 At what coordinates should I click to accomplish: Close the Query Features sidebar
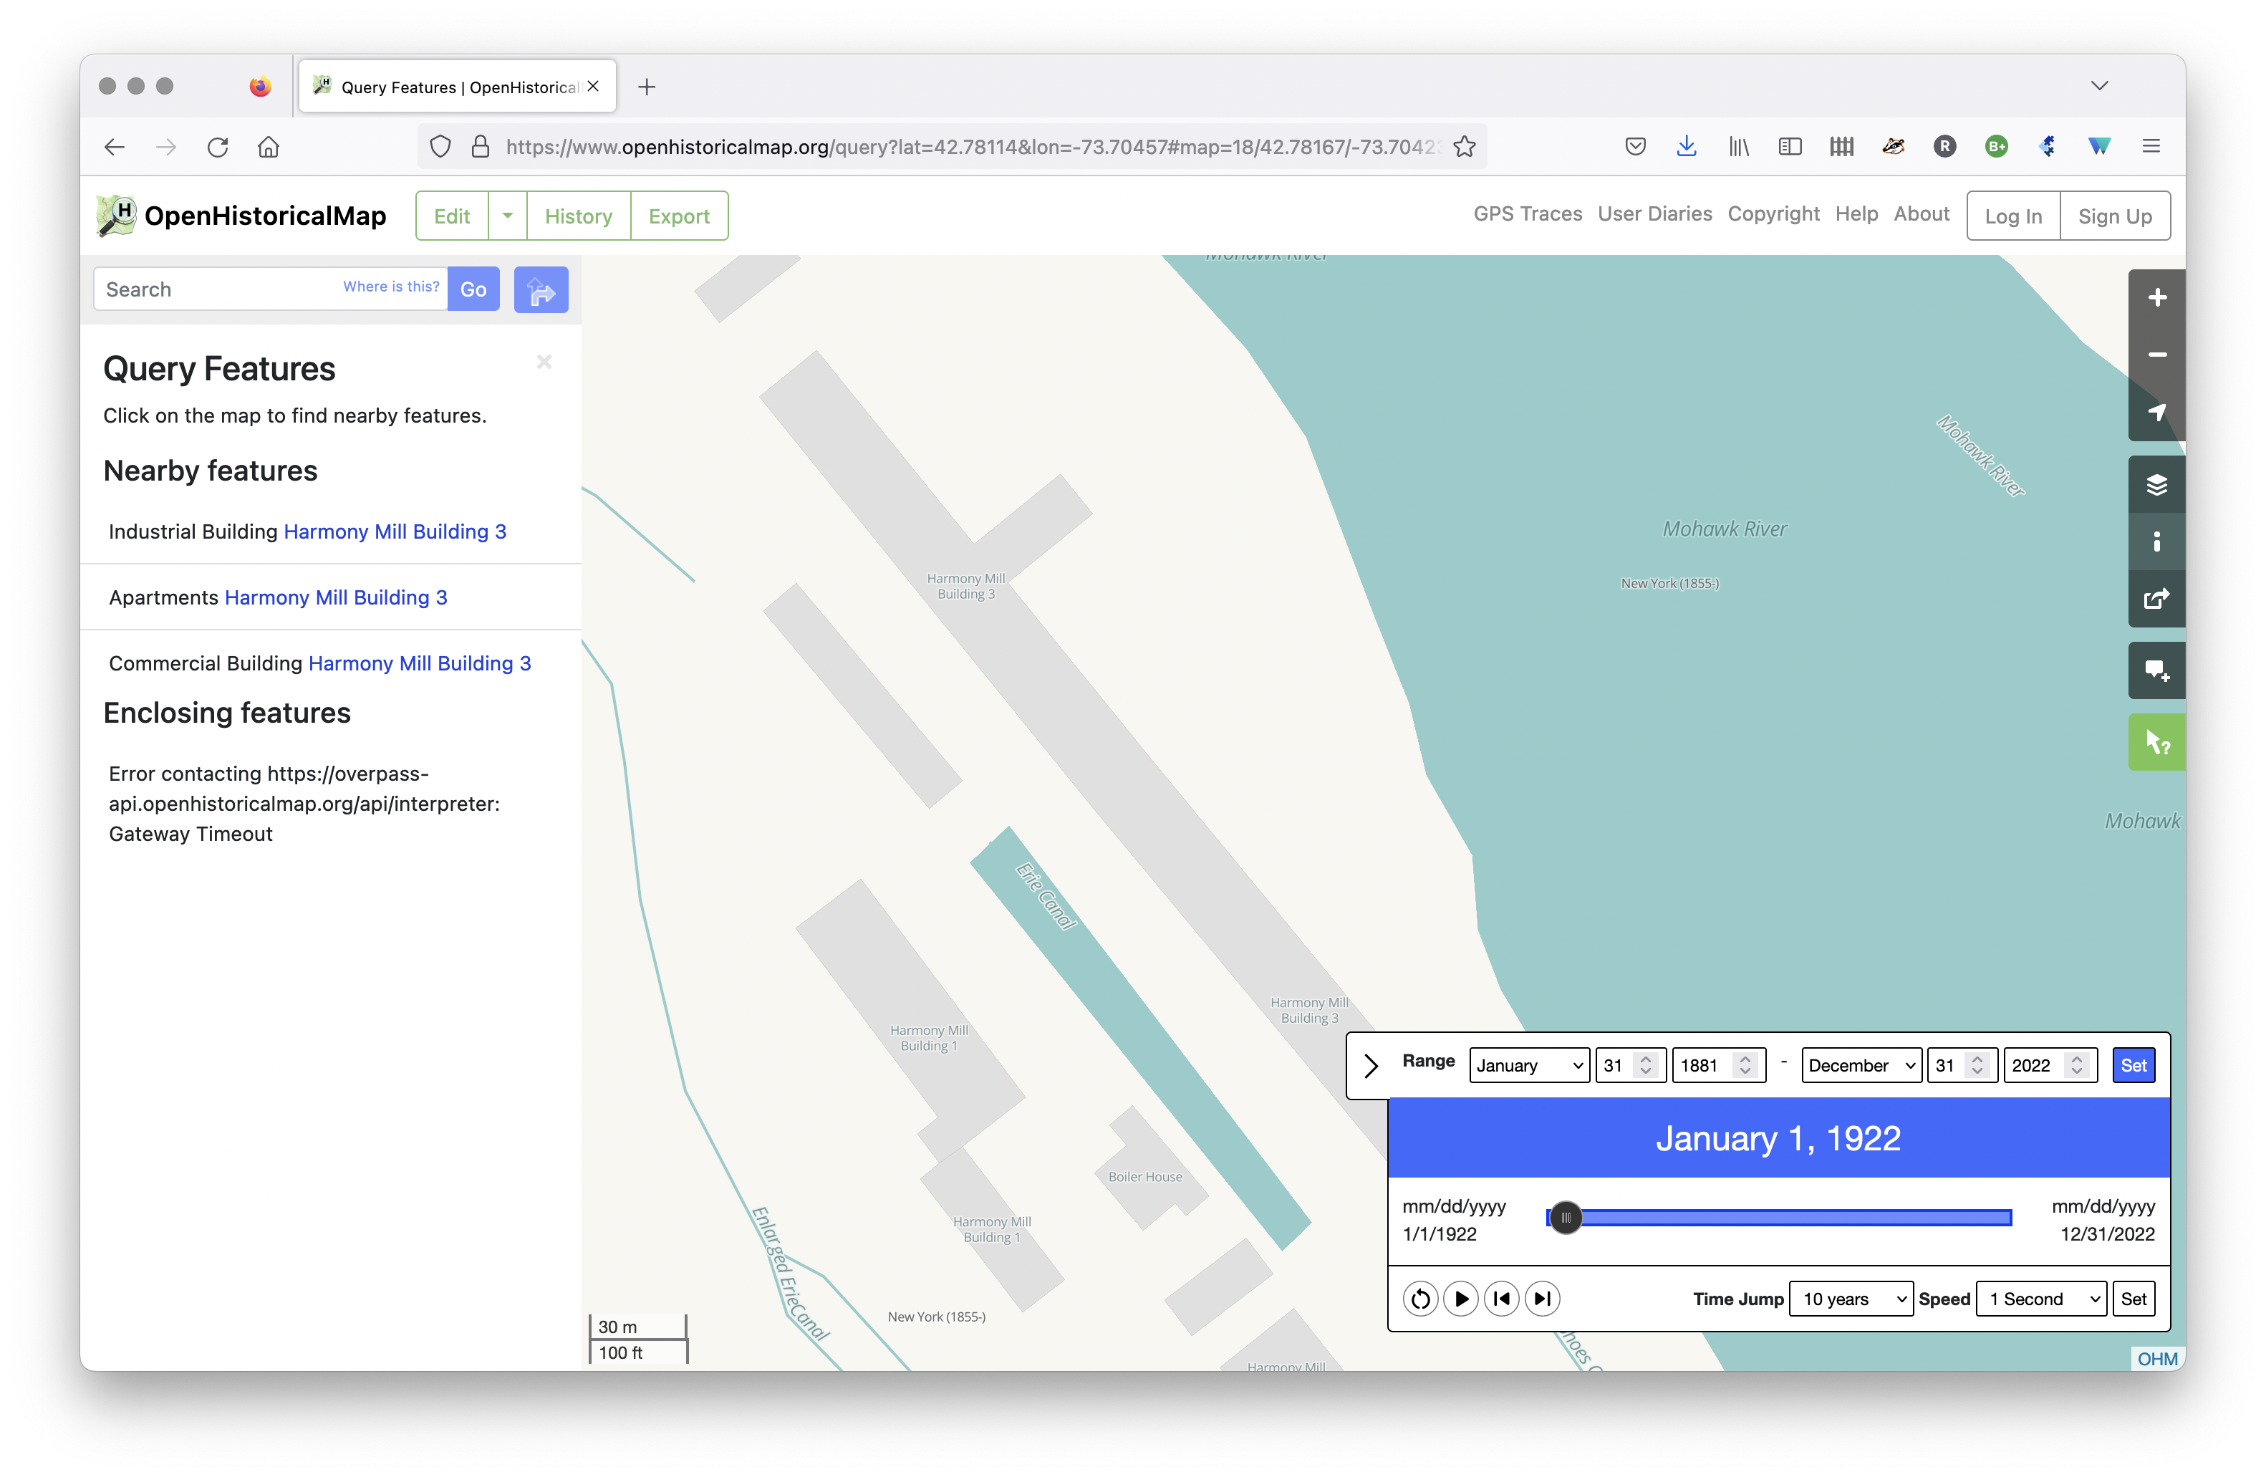pos(544,362)
